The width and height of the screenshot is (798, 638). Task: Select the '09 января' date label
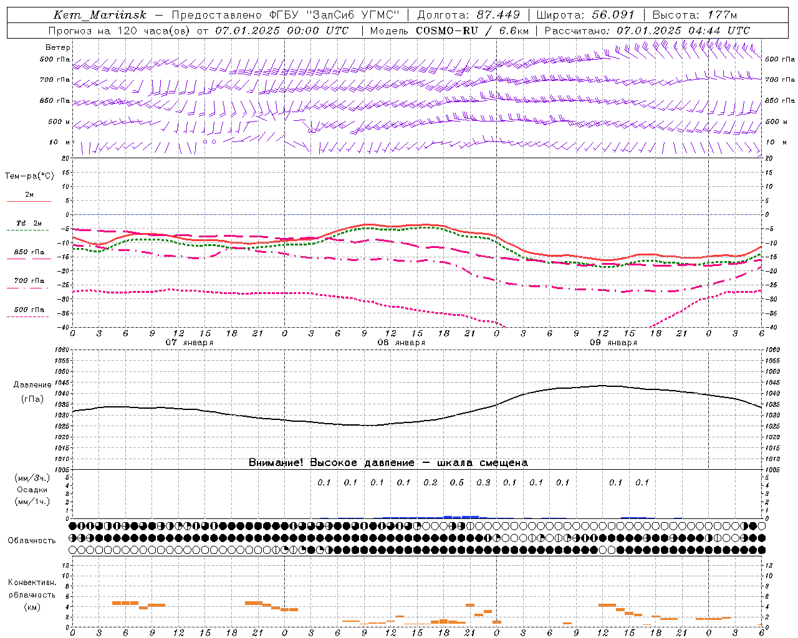point(613,342)
